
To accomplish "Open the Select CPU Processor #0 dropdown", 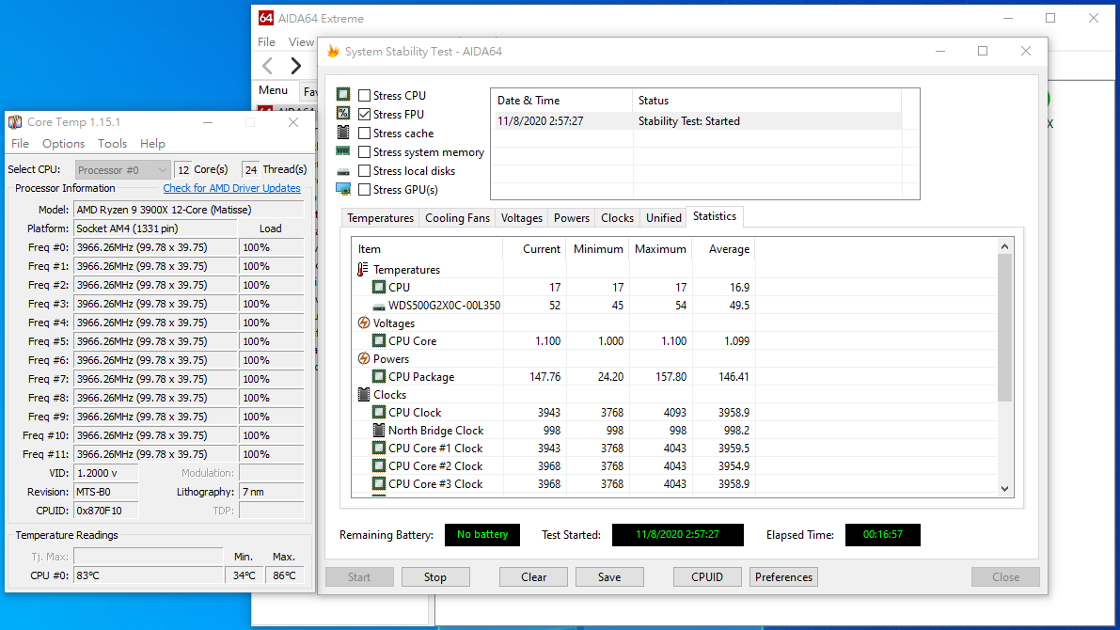I will pyautogui.click(x=122, y=170).
